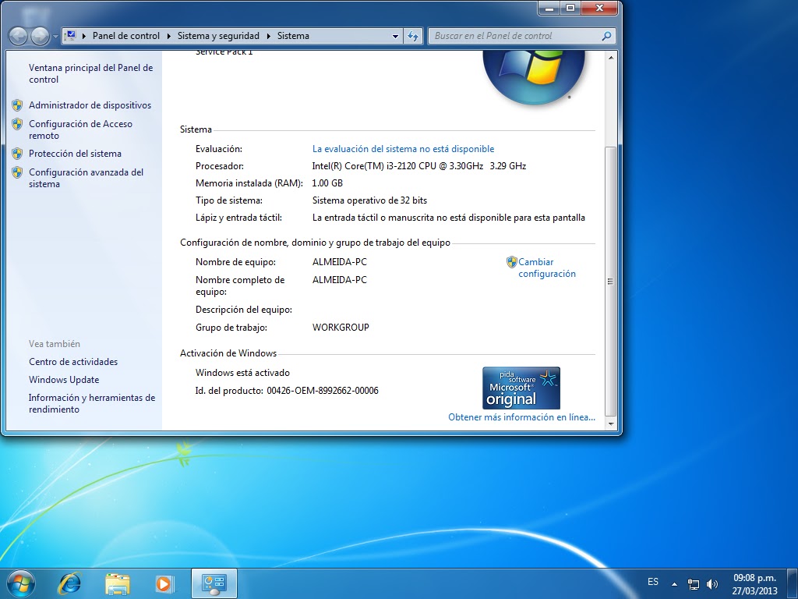
Task: Click Cambiar configuración link
Action: [x=546, y=268]
